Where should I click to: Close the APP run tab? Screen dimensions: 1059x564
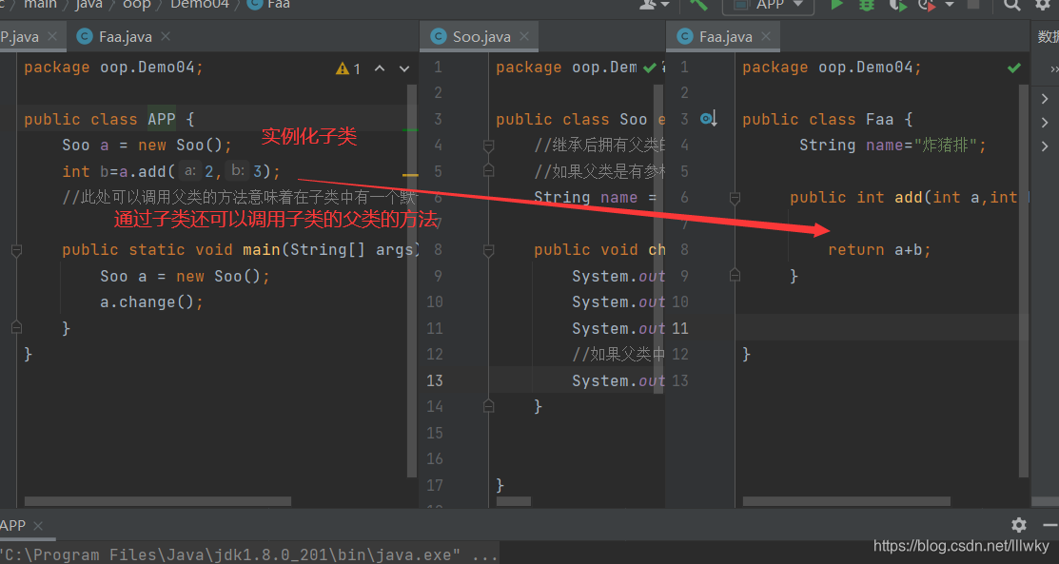tap(38, 526)
